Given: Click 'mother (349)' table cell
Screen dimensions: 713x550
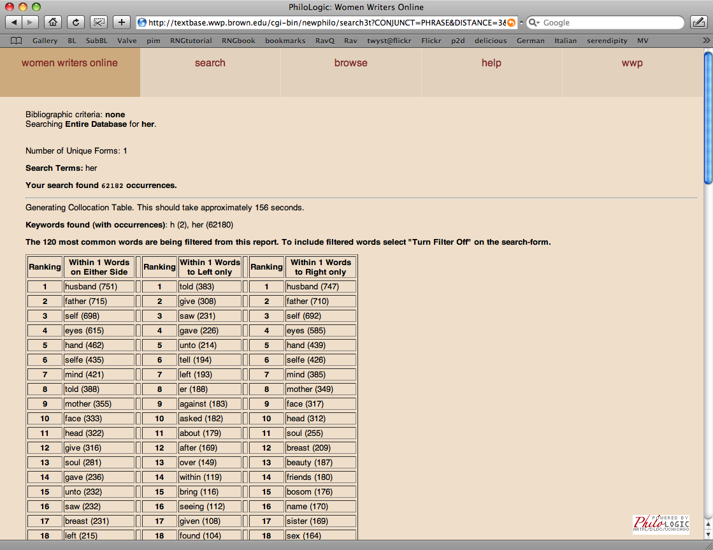Looking at the screenshot, I should [320, 389].
